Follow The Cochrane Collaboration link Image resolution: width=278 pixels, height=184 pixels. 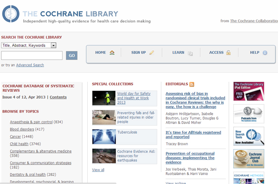coord(254,21)
